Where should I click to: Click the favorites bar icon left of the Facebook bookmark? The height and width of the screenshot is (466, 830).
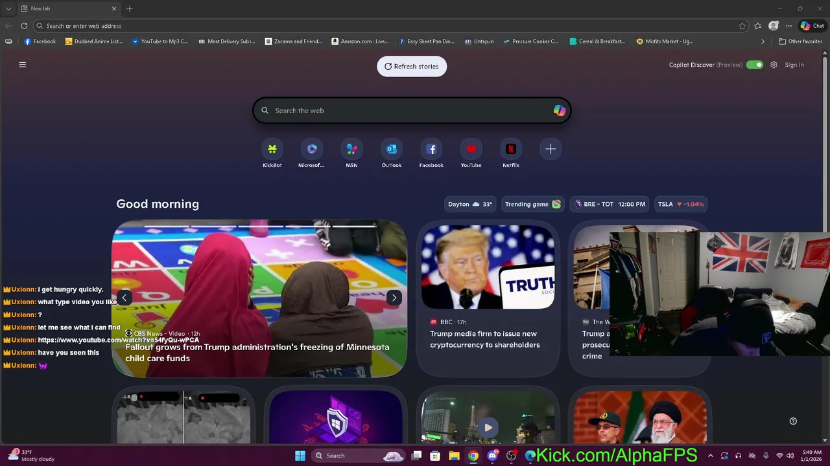click(8, 41)
